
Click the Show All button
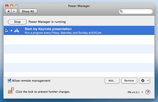point(28,11)
